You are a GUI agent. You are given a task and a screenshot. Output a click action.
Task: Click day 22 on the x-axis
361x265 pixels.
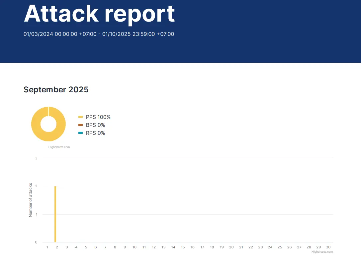point(251,247)
